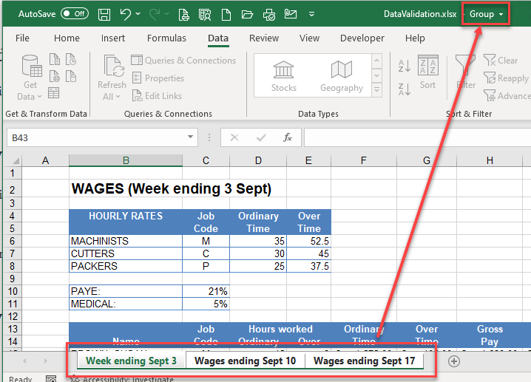Open the Review tab
Image resolution: width=531 pixels, height=382 pixels.
pyautogui.click(x=264, y=38)
